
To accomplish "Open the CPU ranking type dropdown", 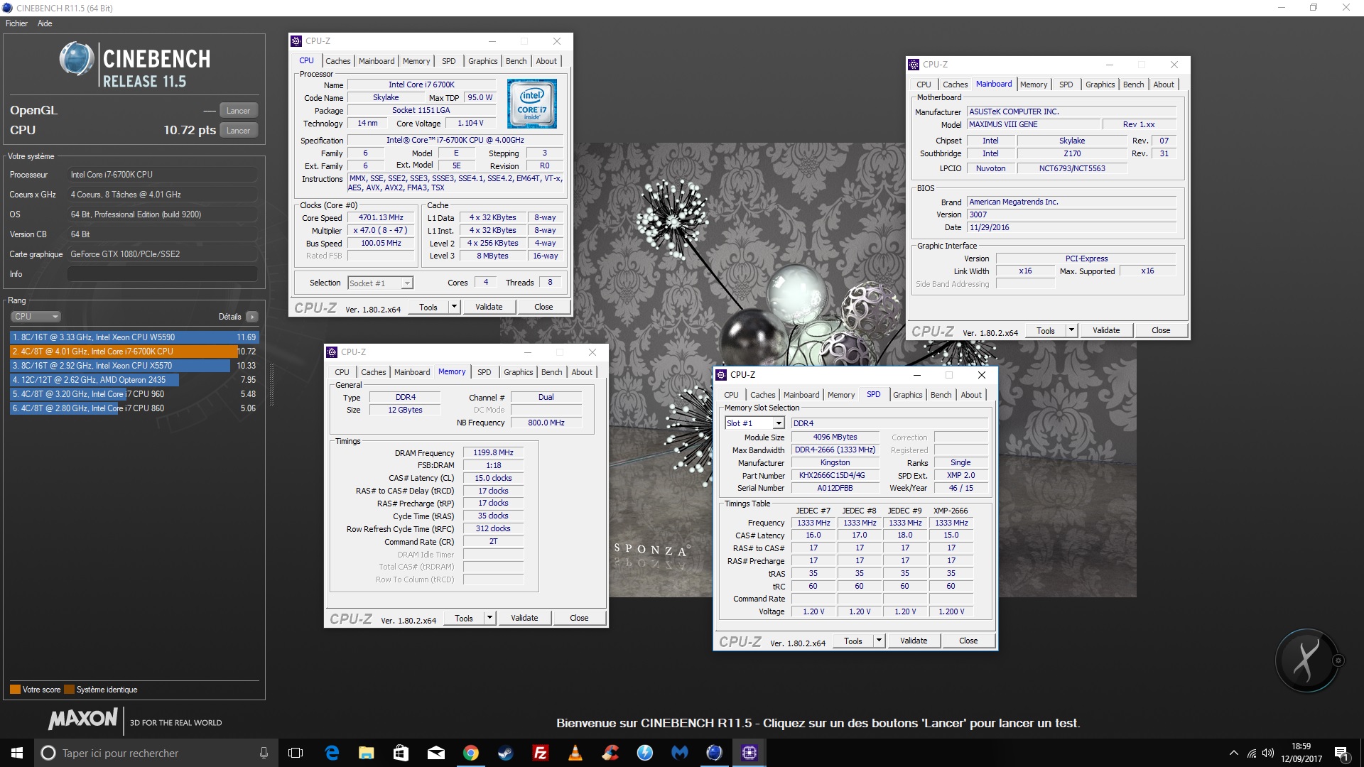I will point(36,317).
